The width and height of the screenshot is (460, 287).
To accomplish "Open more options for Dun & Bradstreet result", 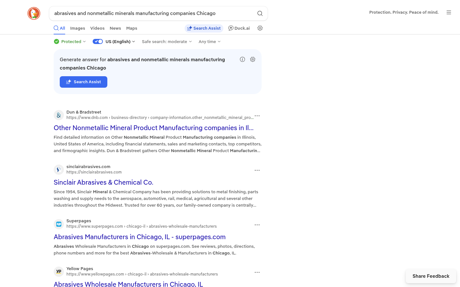I will tap(257, 116).
